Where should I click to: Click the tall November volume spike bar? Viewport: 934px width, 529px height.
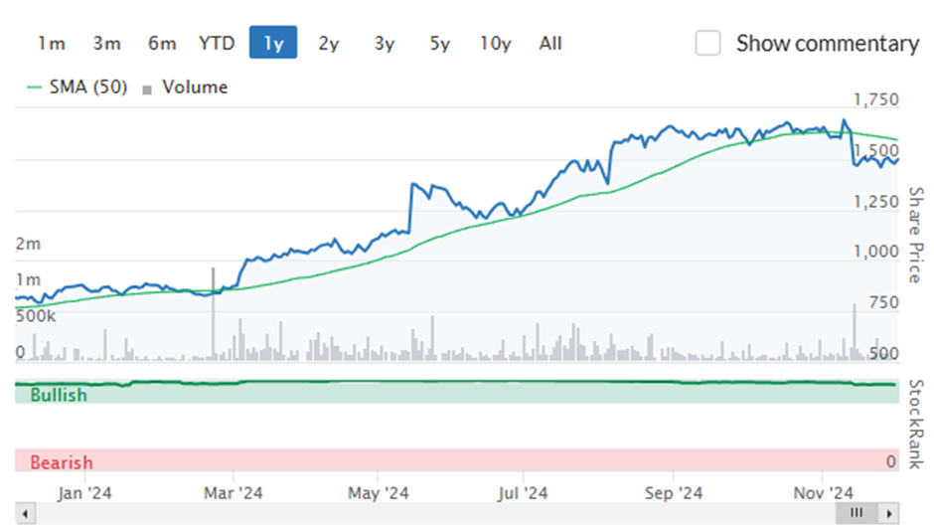(x=855, y=331)
